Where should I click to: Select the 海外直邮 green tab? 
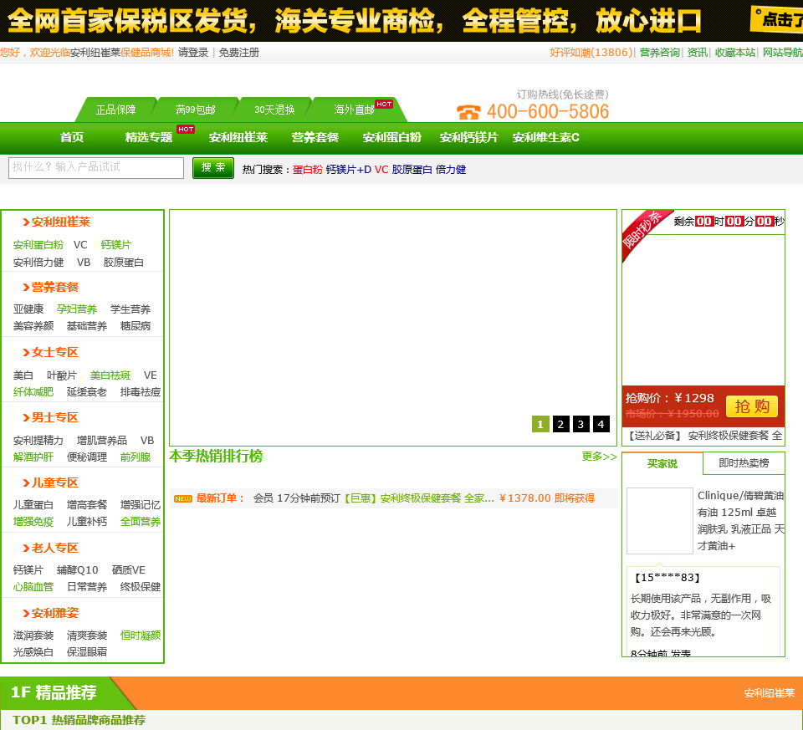pos(354,110)
